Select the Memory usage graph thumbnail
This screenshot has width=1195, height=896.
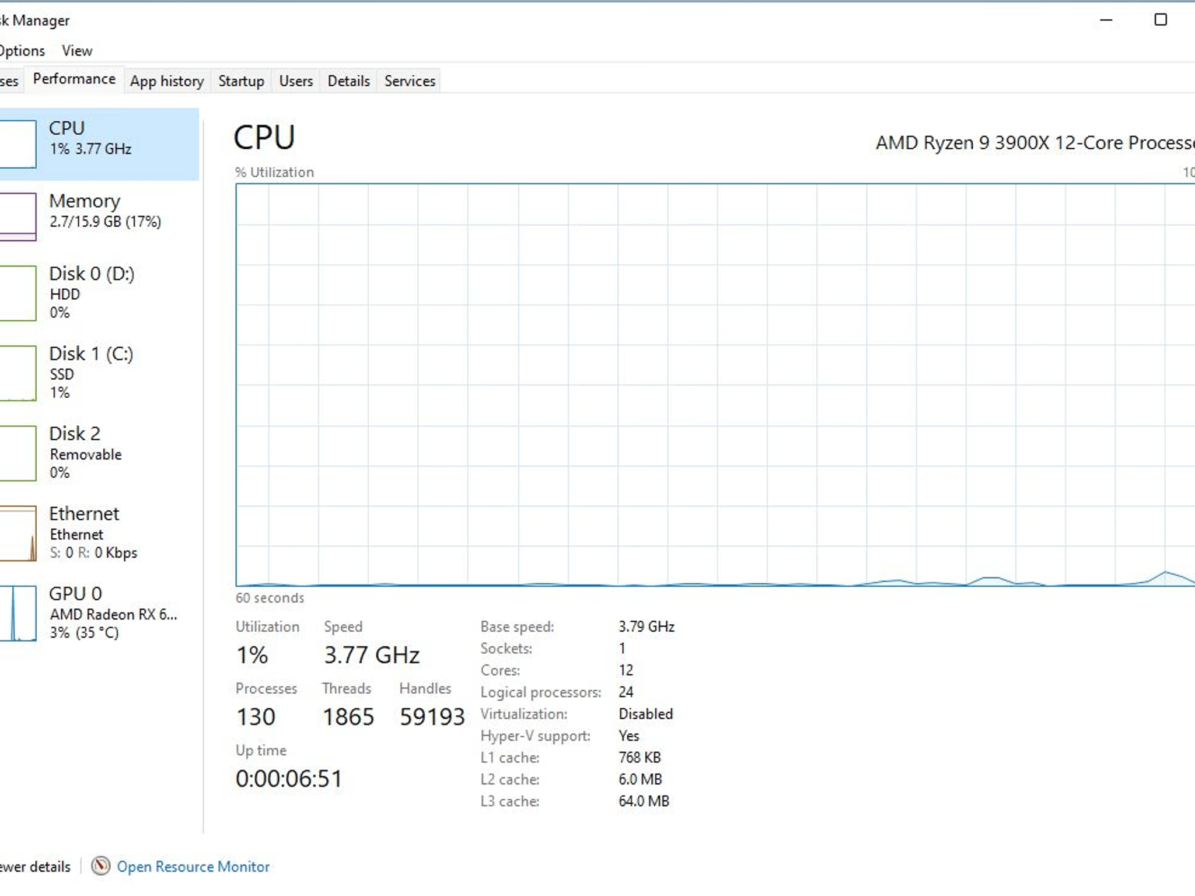click(18, 216)
